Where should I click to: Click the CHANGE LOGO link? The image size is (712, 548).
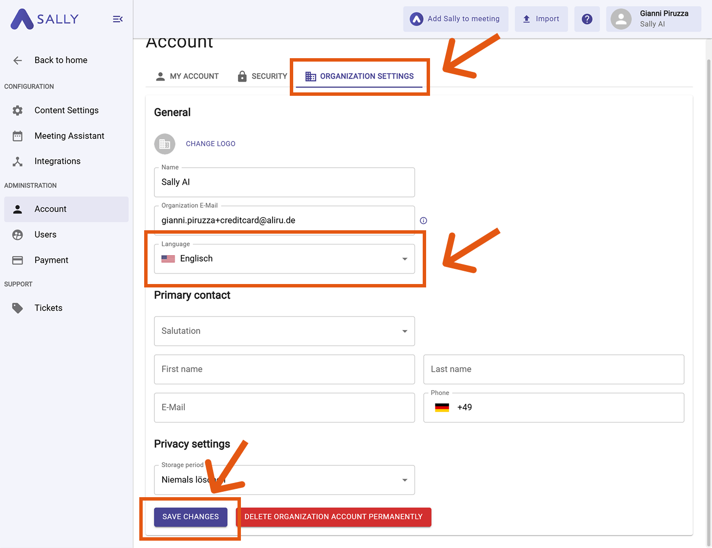[211, 144]
